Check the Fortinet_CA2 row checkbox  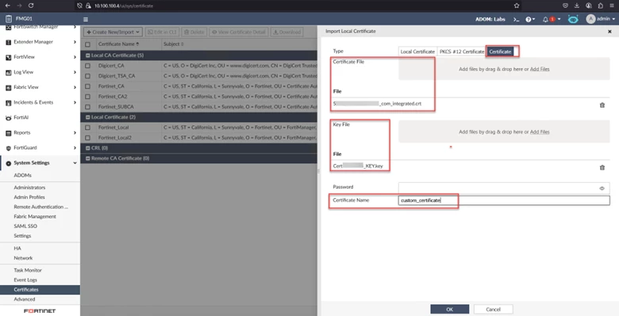click(x=87, y=97)
